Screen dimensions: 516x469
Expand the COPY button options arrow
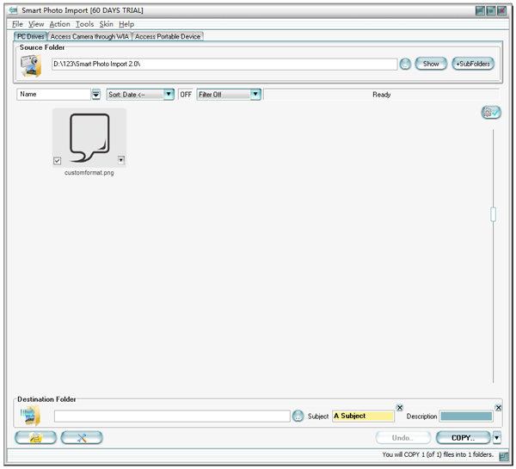[x=496, y=437]
